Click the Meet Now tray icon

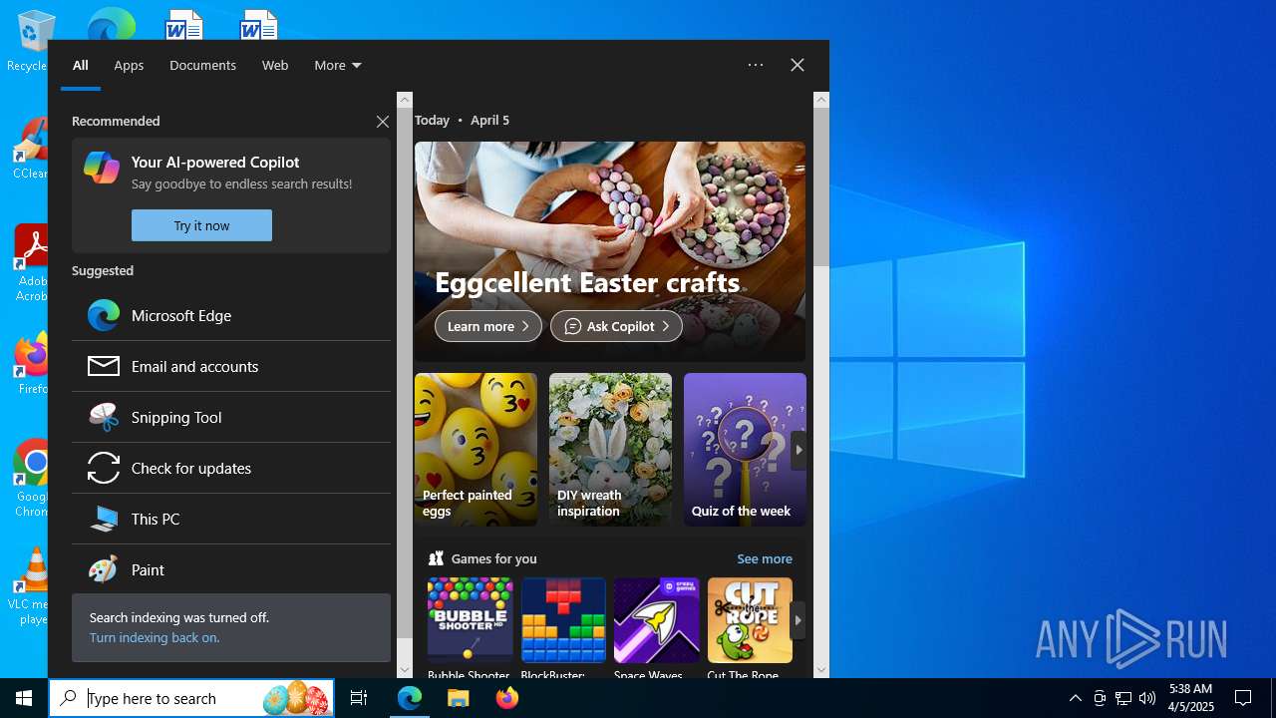coord(1100,698)
